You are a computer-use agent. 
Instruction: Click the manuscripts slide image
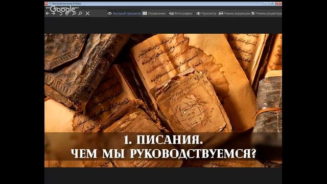coord(163,100)
